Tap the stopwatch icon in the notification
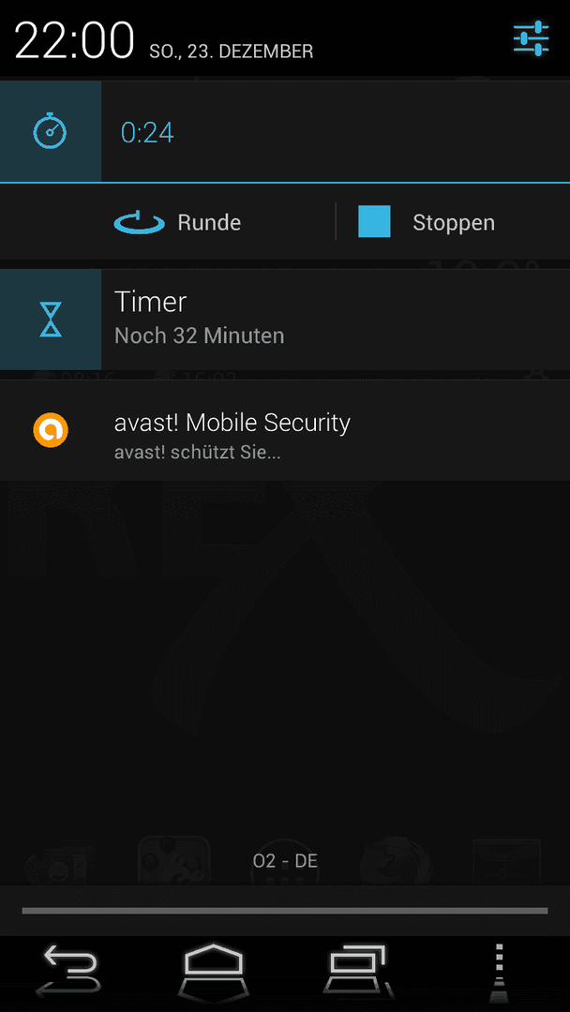 pyautogui.click(x=51, y=132)
